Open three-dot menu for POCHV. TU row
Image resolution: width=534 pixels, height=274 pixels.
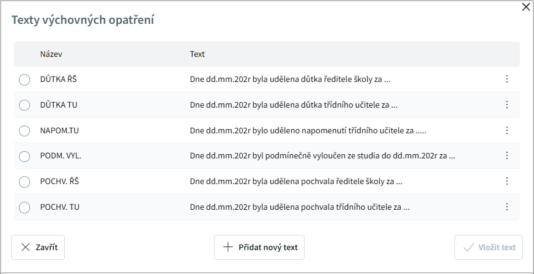506,207
